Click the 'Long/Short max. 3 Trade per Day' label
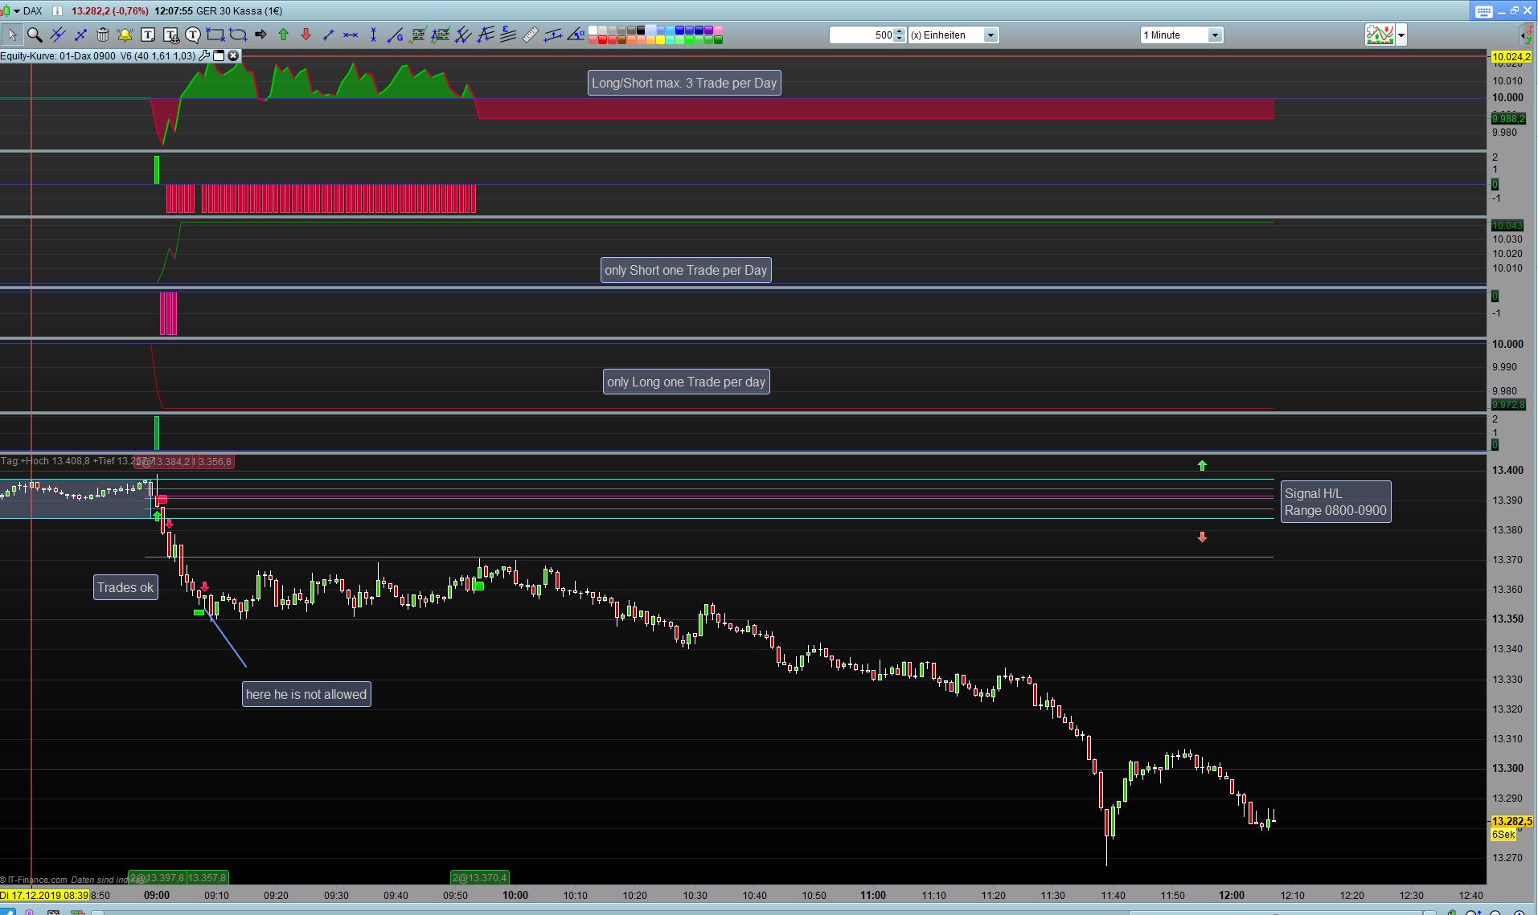 684,83
